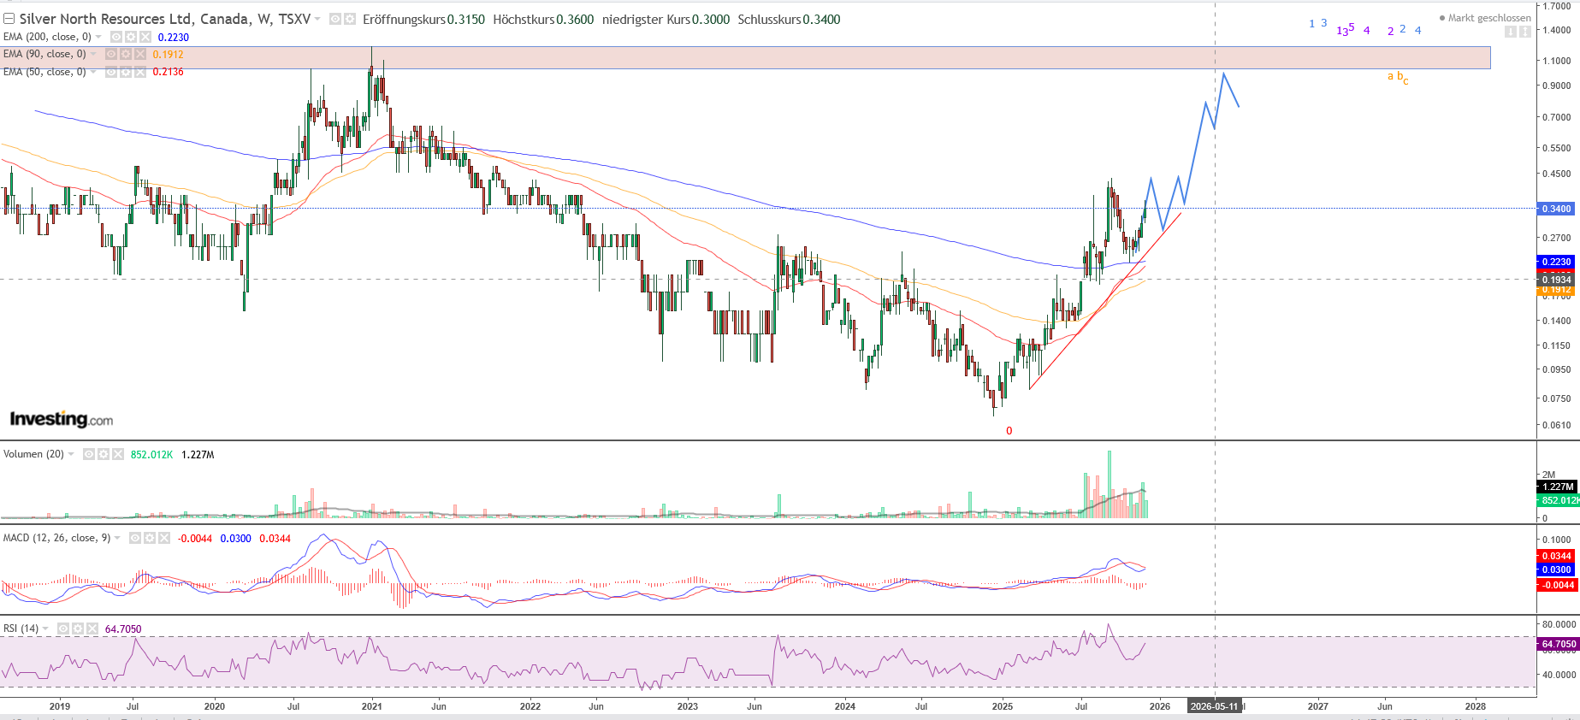Select the pink resistance zone rectangle
1580x720 pixels.
770,58
